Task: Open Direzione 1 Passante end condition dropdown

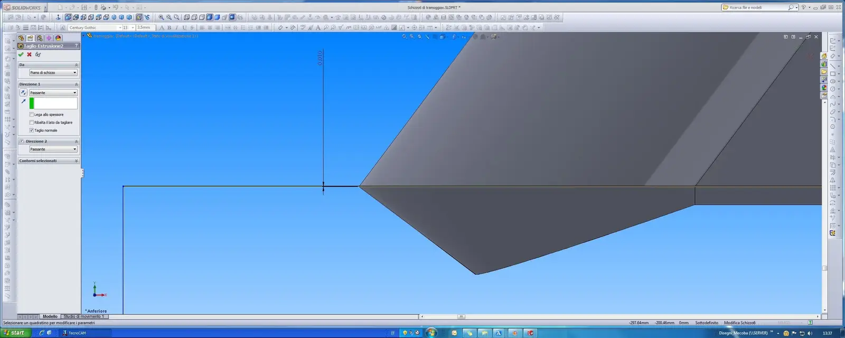Action: click(x=53, y=92)
